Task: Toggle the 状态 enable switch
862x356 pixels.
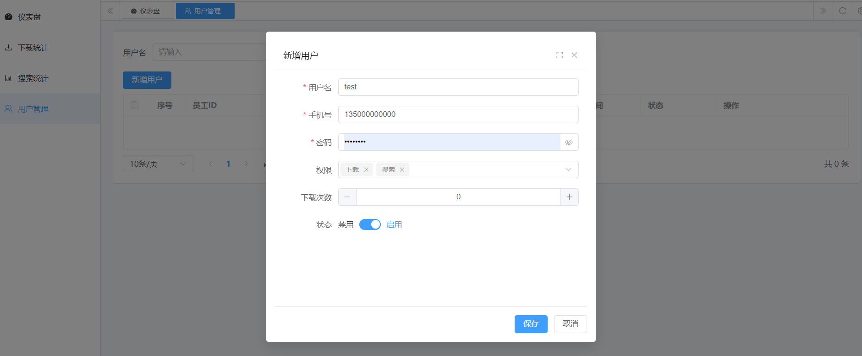Action: point(370,225)
